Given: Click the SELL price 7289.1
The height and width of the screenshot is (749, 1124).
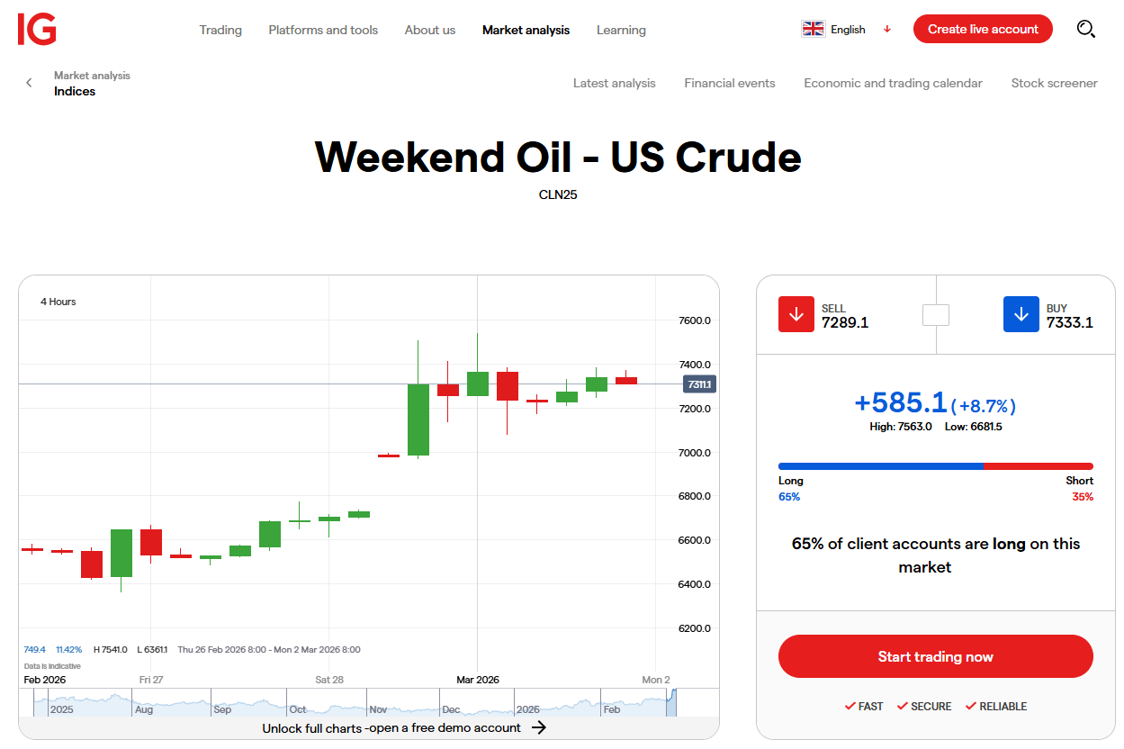Looking at the screenshot, I should pyautogui.click(x=845, y=322).
